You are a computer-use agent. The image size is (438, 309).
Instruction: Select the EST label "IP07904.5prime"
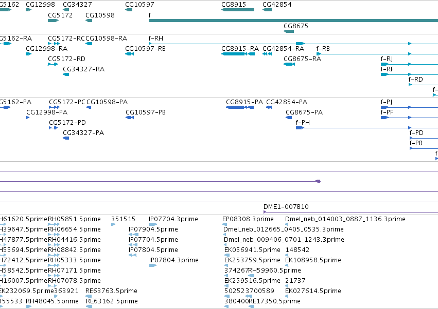(153, 229)
